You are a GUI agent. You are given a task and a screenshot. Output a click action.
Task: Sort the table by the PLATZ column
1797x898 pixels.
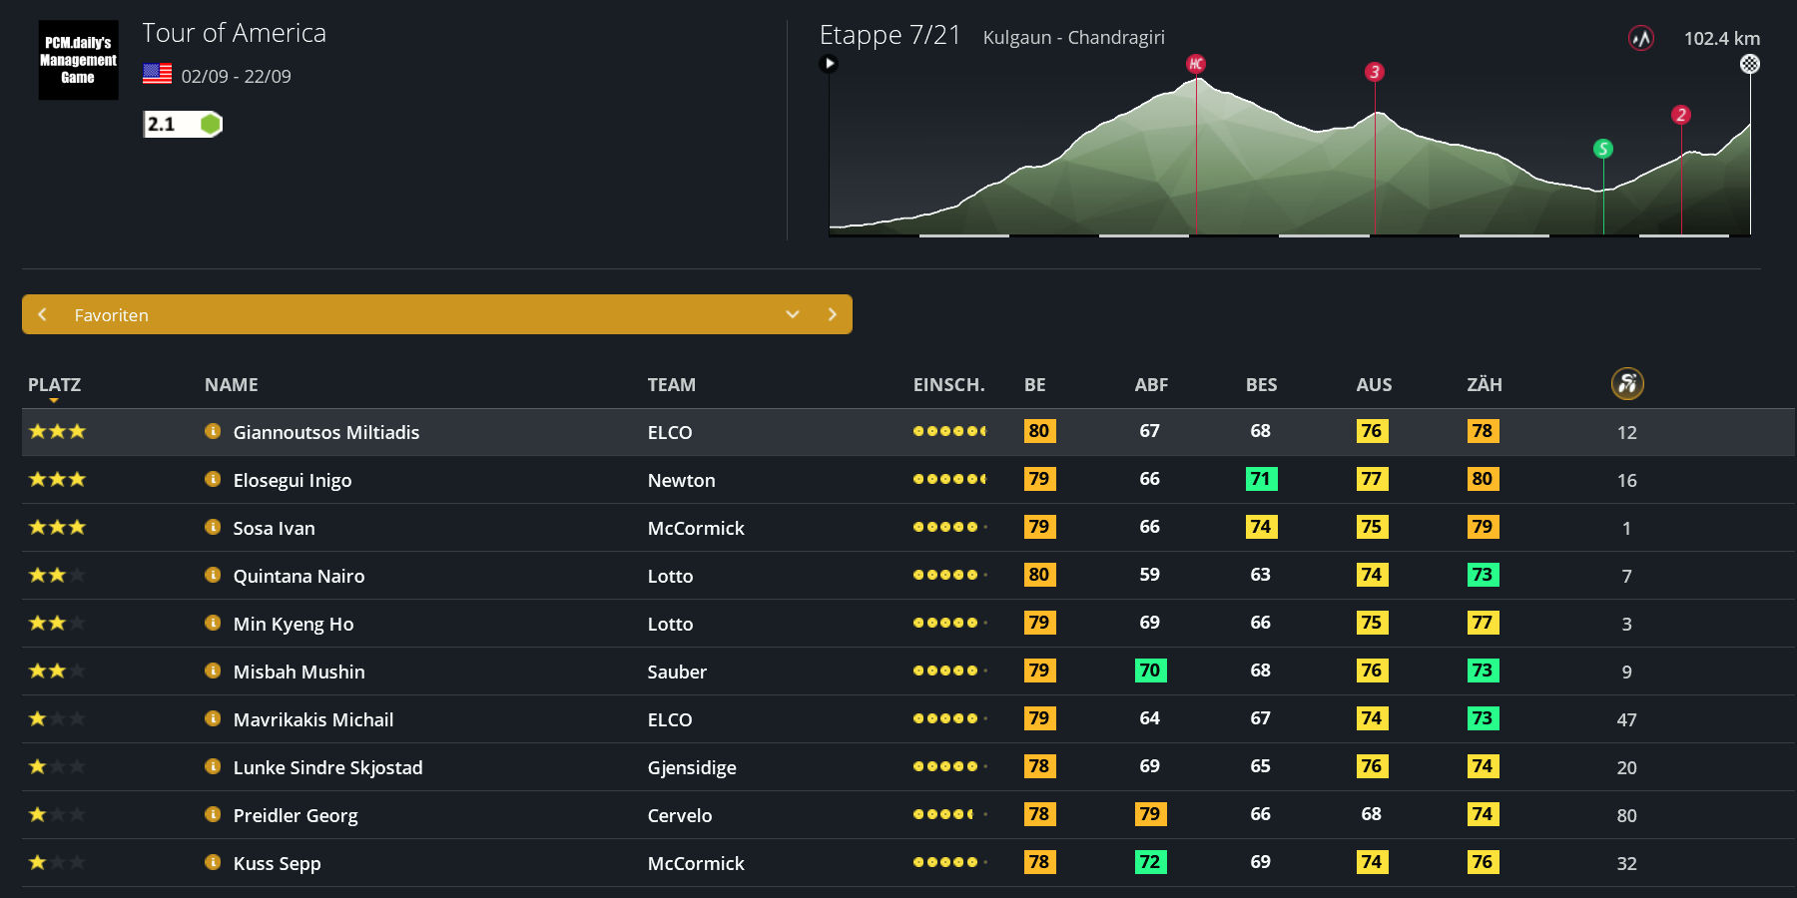pos(54,385)
